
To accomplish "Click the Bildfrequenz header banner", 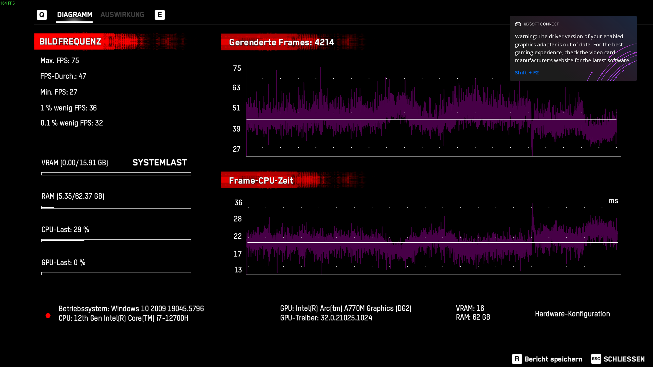I will [70, 42].
